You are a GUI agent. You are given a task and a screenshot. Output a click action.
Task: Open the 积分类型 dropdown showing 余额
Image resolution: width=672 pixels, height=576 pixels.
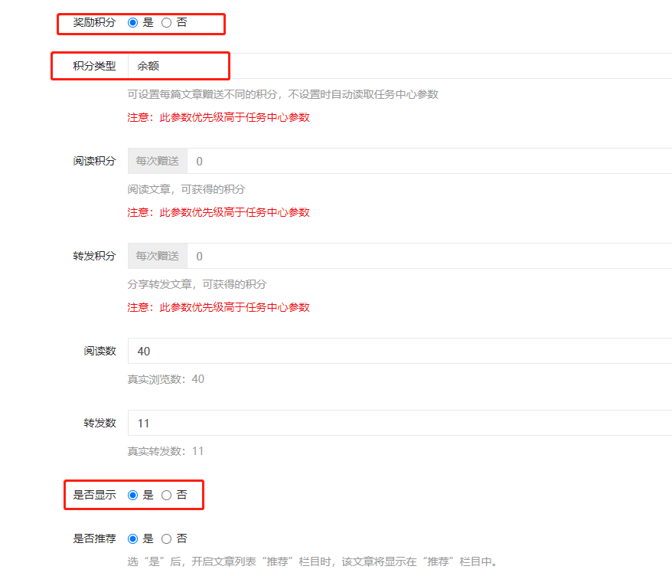click(400, 66)
